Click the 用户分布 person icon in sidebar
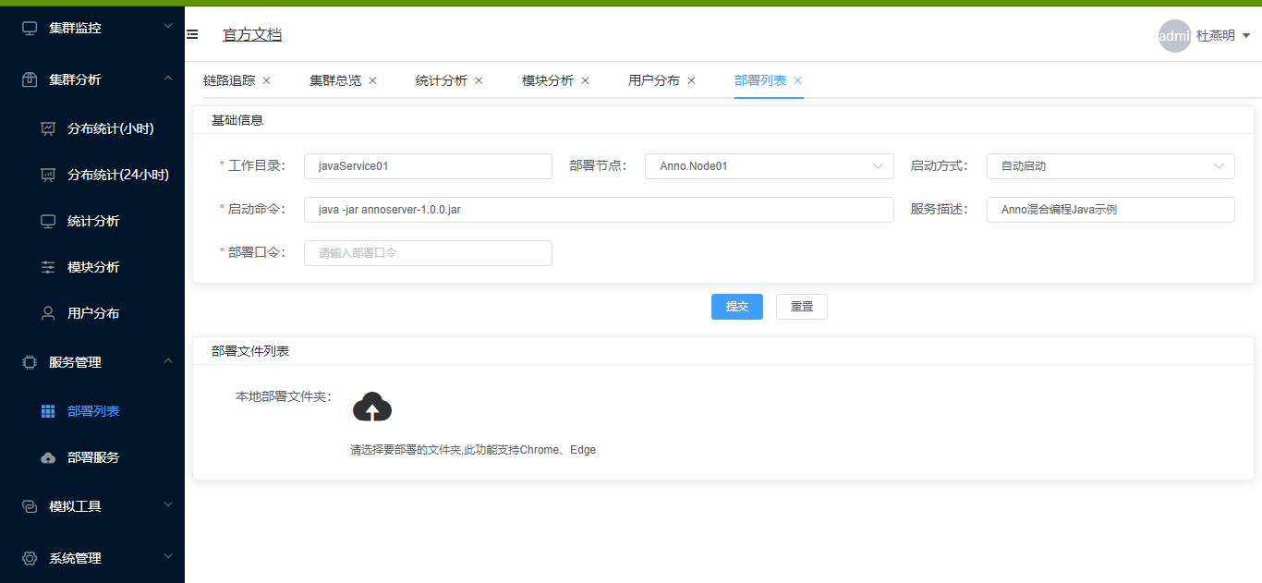Image resolution: width=1262 pixels, height=583 pixels. (x=48, y=313)
